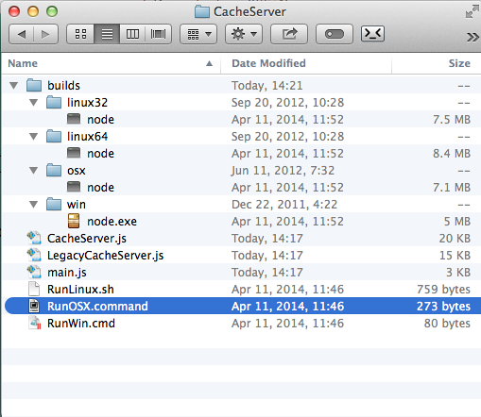Switch to Cover Flow view
Image resolution: width=481 pixels, height=417 pixels.
coord(158,34)
